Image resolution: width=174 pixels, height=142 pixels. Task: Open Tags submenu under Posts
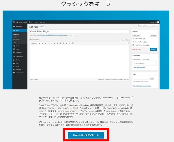coord(15,42)
